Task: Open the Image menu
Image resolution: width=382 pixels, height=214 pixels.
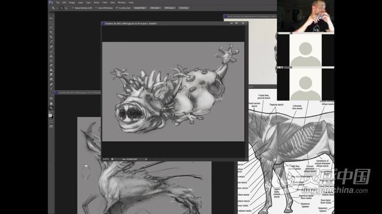Action: tap(72, 2)
